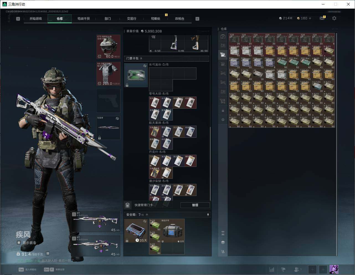Screen dimensions: 355x275
Task: Click the 门禁卡包 help question mark
Action: 141,58
